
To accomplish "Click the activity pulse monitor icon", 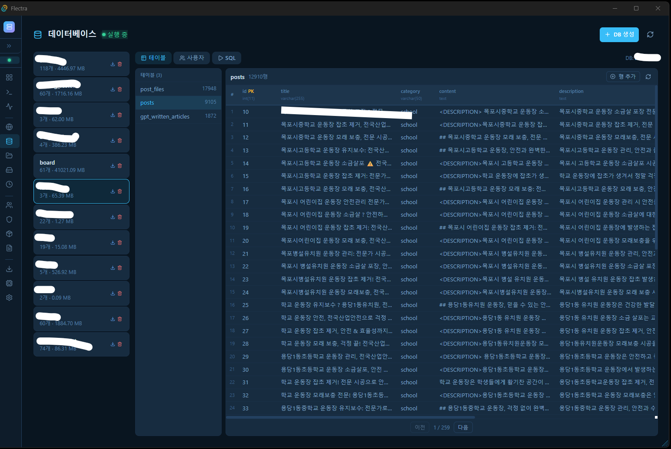I will pos(9,106).
